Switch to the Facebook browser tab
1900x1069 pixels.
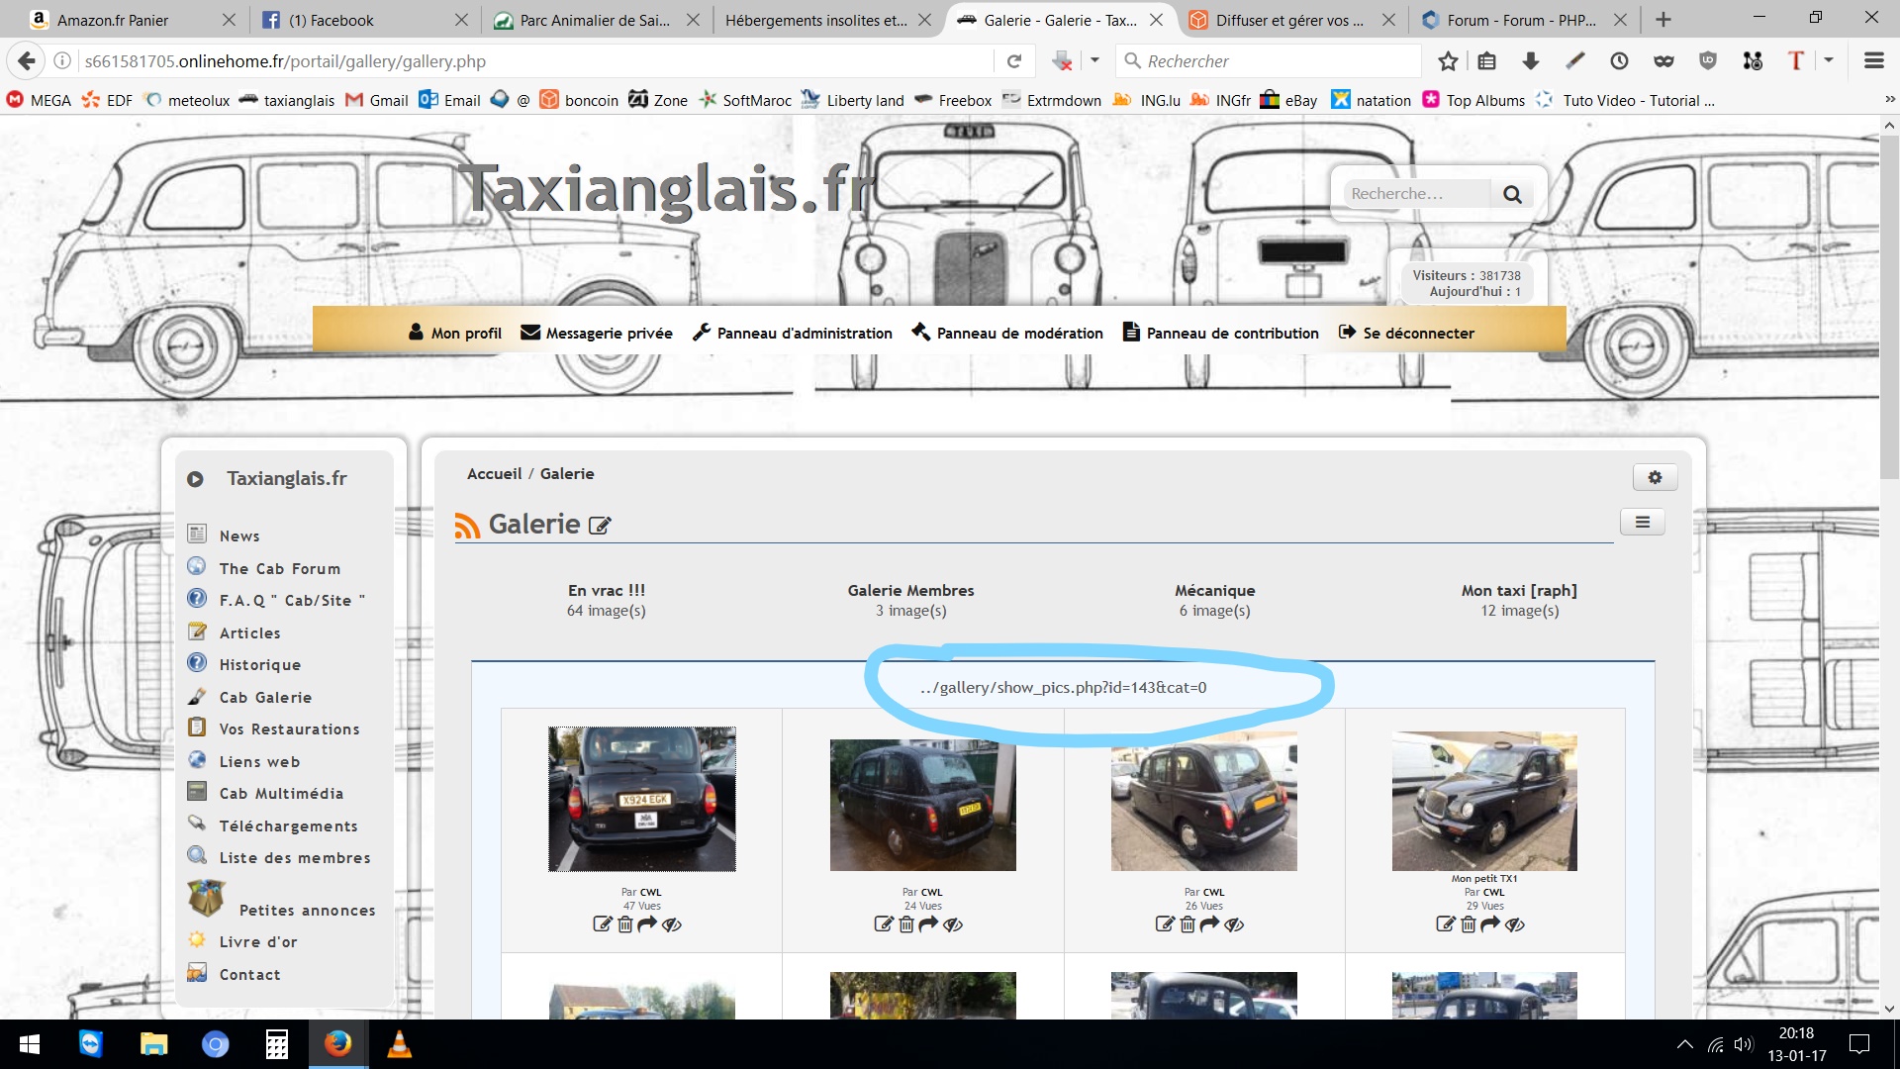point(331,20)
